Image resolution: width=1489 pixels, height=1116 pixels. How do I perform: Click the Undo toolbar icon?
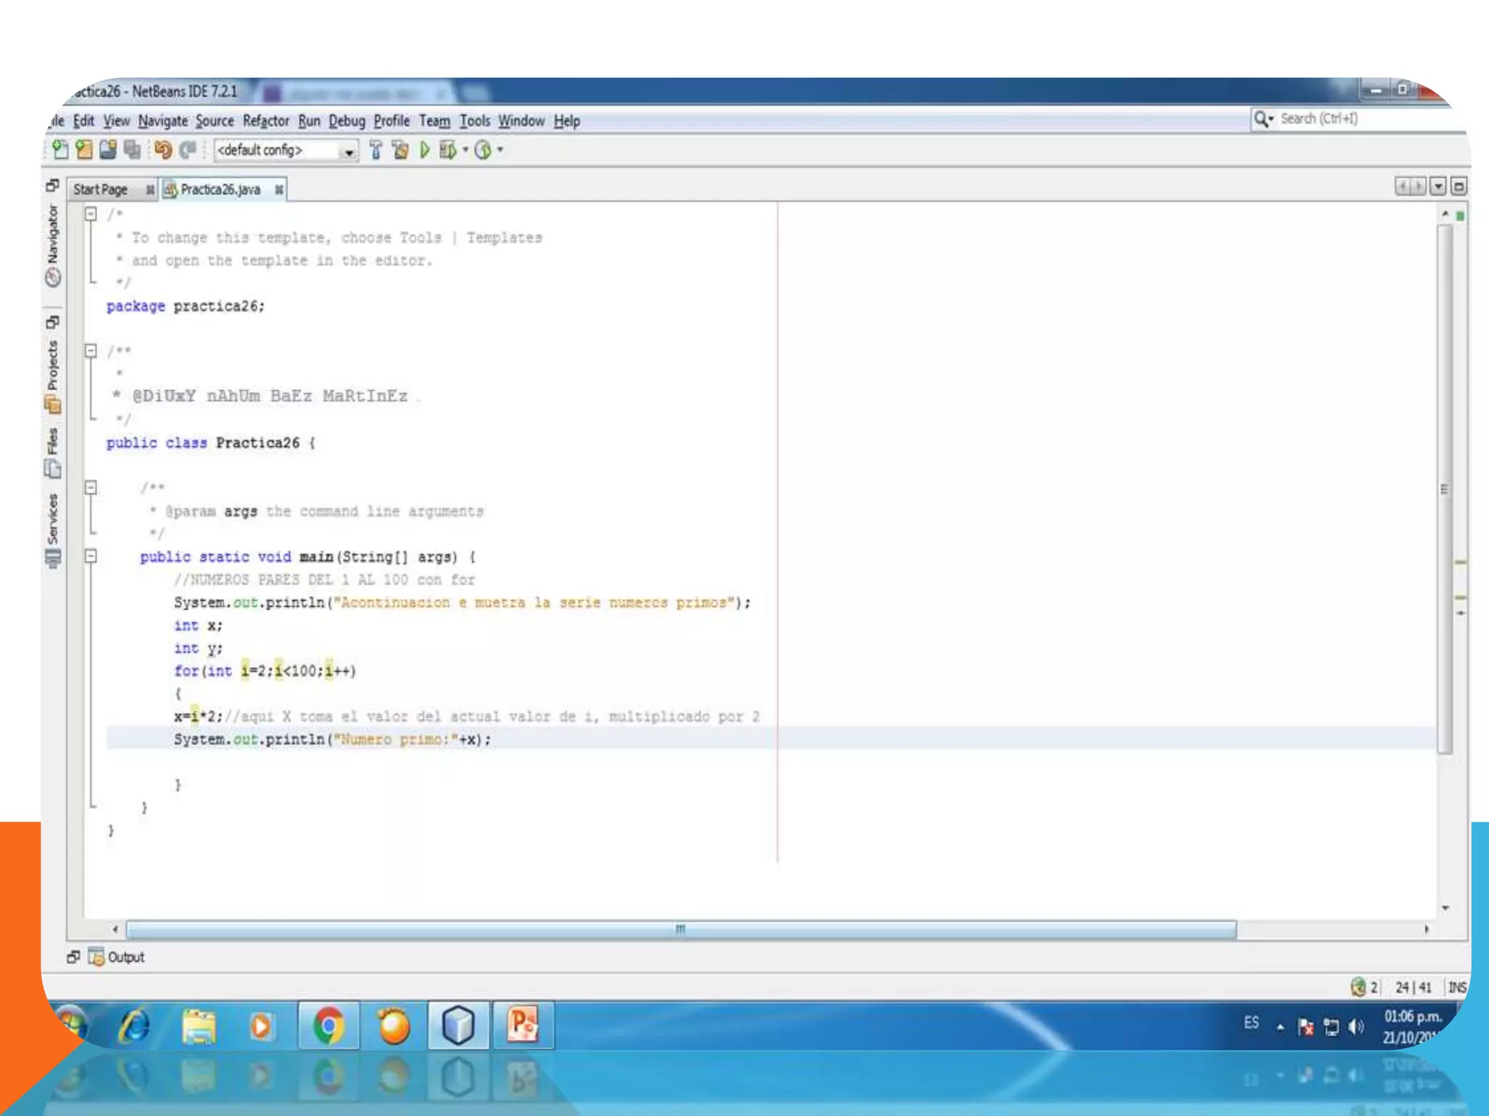(x=163, y=150)
